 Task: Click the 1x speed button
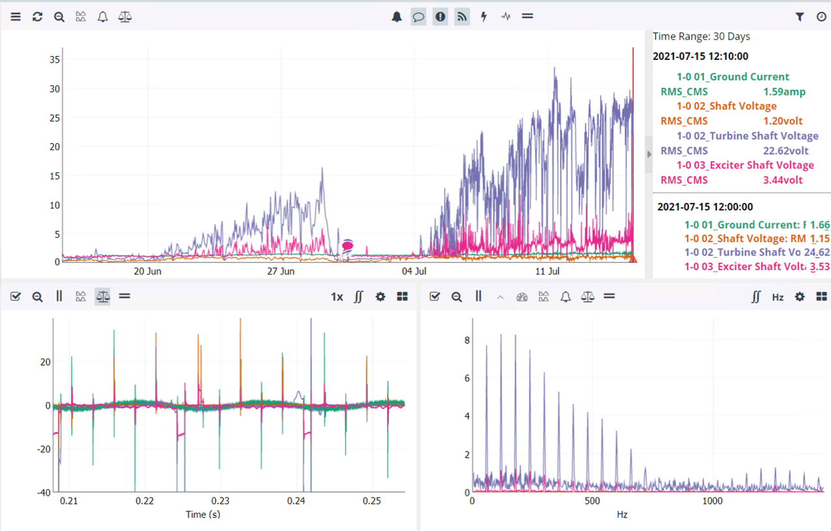click(x=336, y=297)
